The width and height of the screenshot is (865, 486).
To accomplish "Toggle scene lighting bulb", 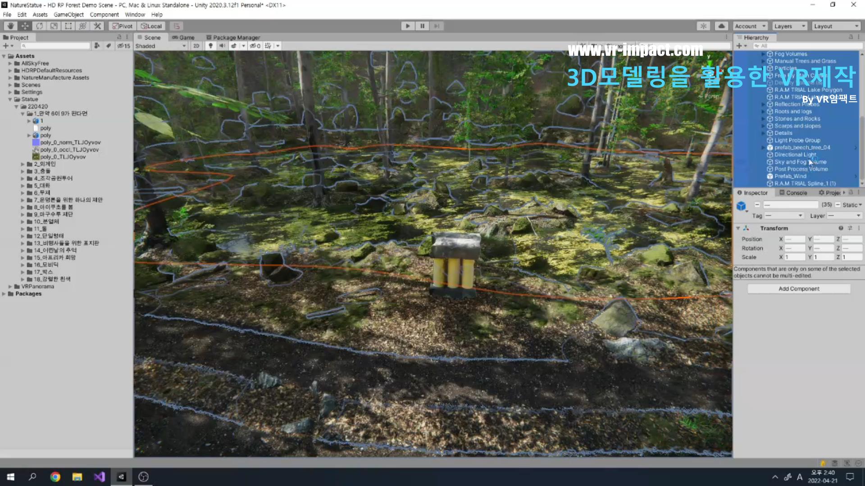I will (210, 46).
